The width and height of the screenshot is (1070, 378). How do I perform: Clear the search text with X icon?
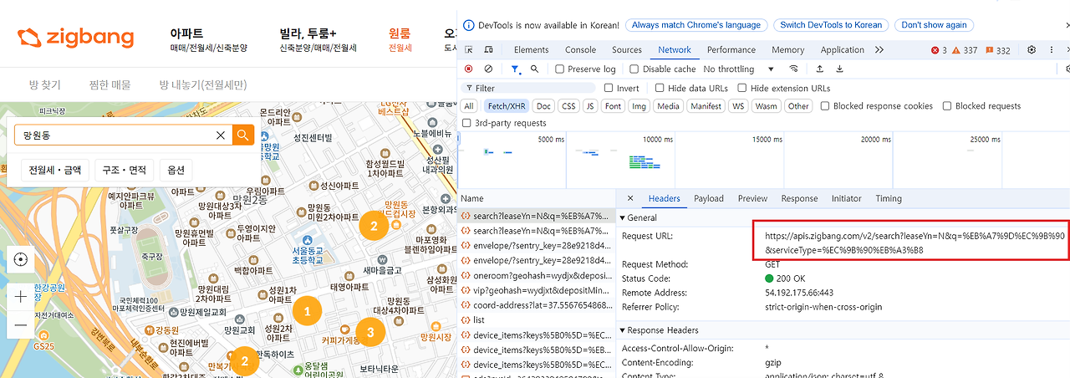click(221, 135)
